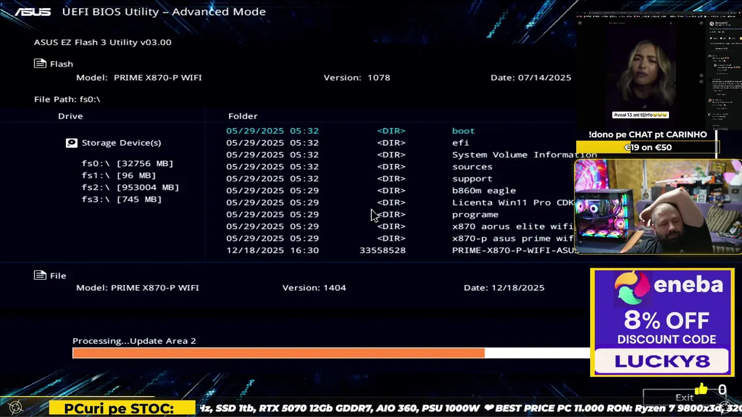The width and height of the screenshot is (742, 417).
Task: Click the €19 on €50 donation goal bar
Action: pos(648,147)
